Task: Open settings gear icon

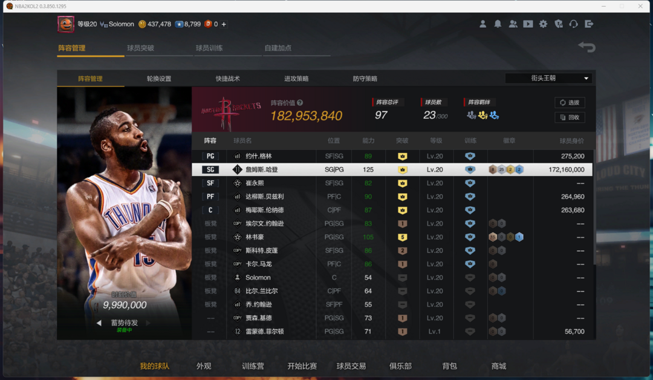Action: pos(543,24)
